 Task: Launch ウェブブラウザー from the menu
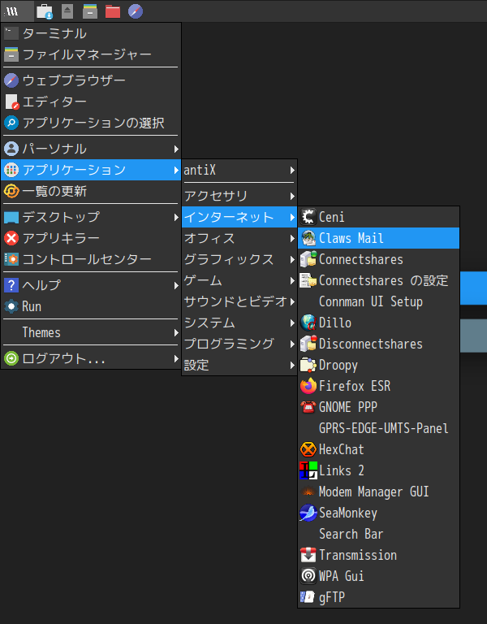(91, 80)
